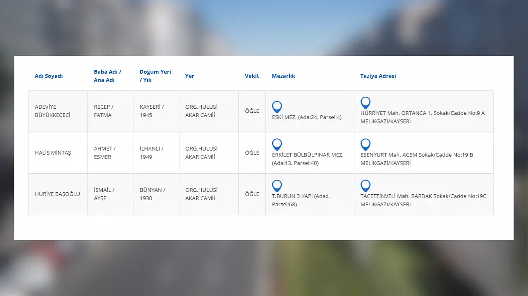
Task: Select the HURİYE BAŞOĞLU name cell
Action: pos(57,194)
